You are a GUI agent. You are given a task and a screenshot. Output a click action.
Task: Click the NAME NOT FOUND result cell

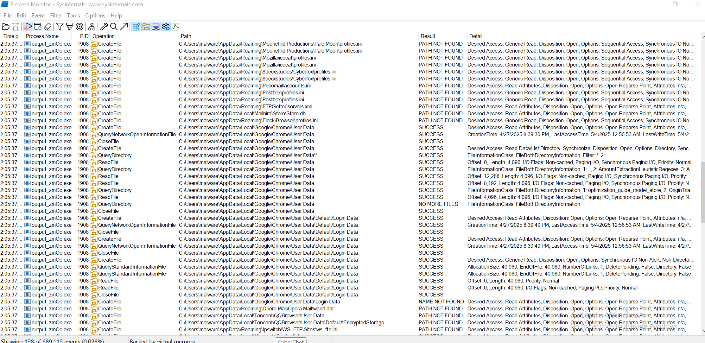[441, 302]
